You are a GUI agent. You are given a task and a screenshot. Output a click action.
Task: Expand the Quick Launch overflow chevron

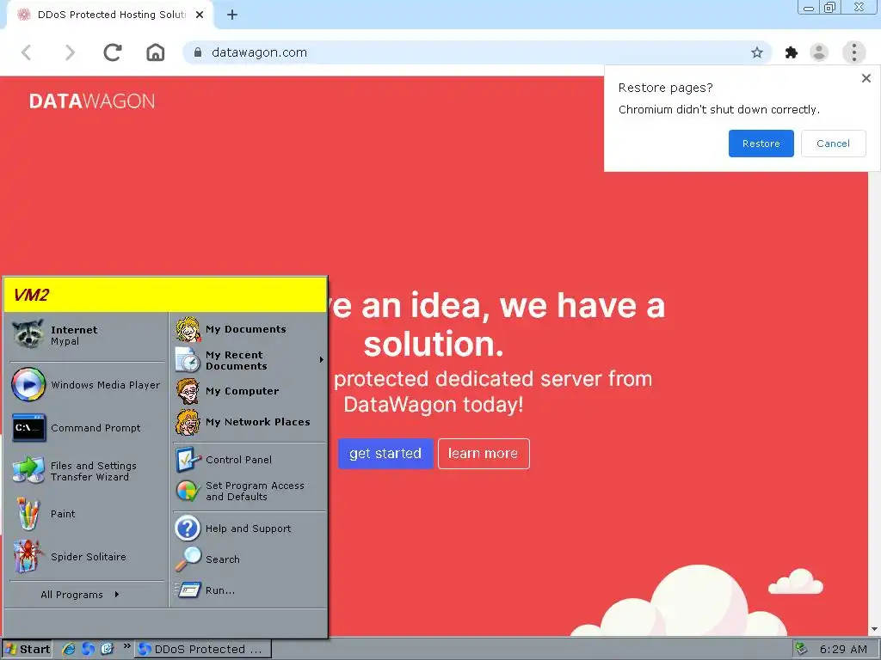pyautogui.click(x=126, y=646)
